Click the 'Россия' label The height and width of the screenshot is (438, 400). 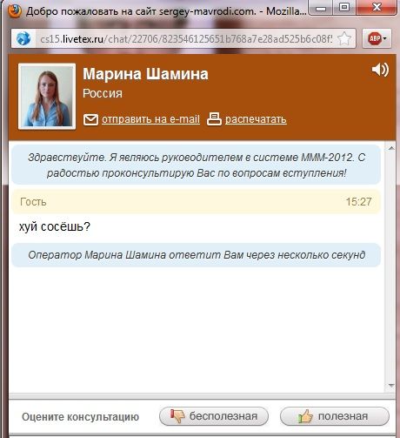pos(103,93)
